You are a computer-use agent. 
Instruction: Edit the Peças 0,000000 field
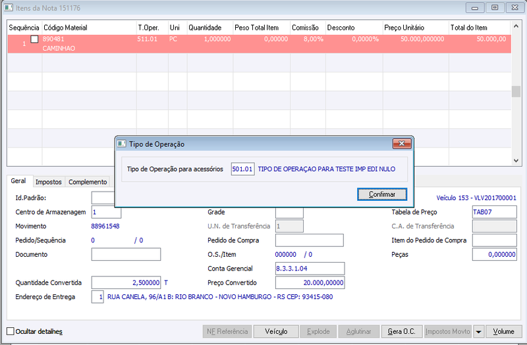(495, 254)
